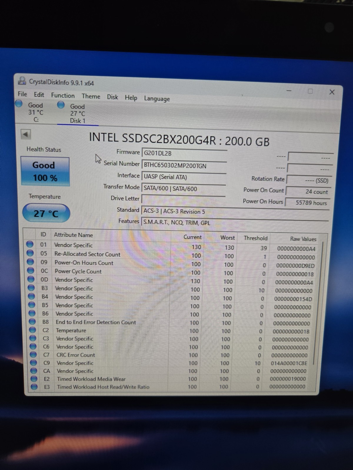353x470 pixels.
Task: Click the Power On Count value 24 count
Action: (x=309, y=192)
